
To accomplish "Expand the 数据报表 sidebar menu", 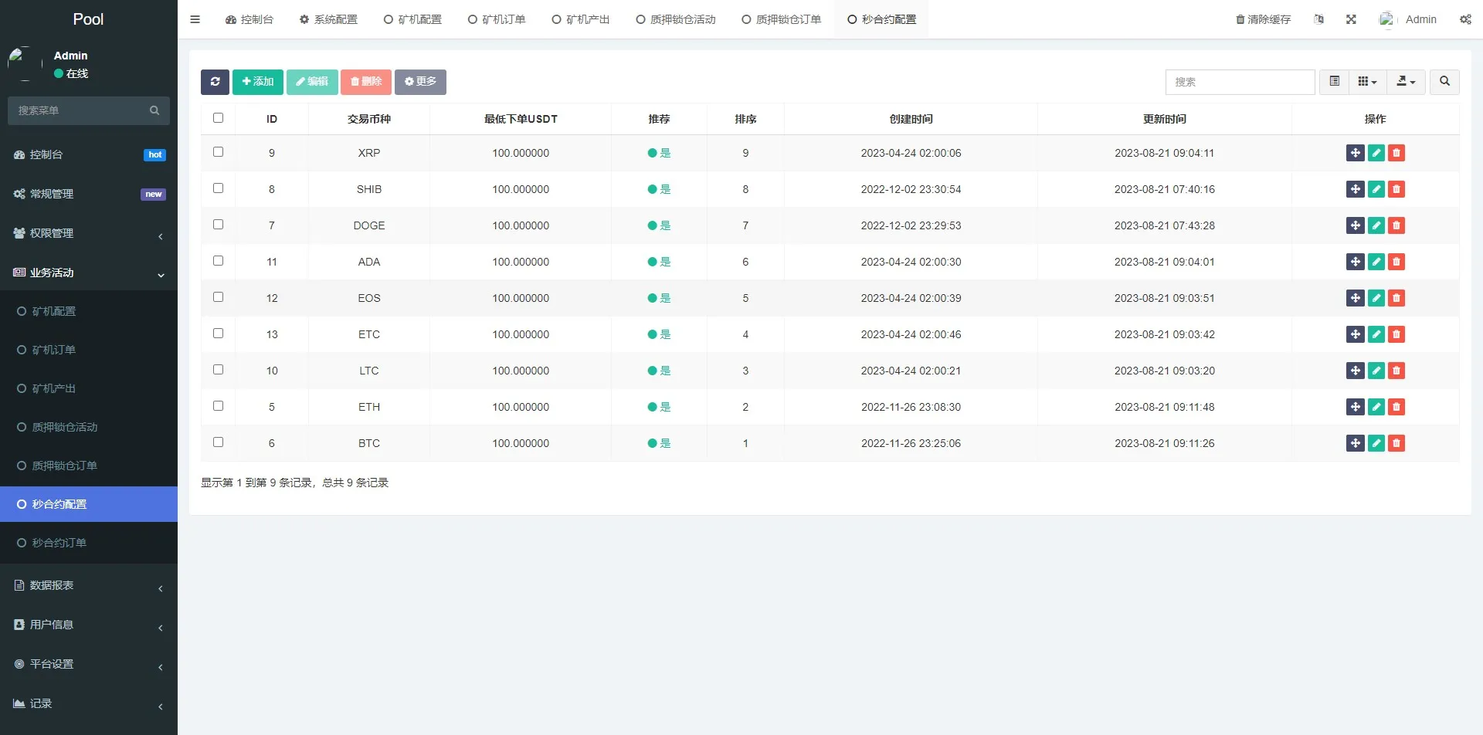I will 89,585.
